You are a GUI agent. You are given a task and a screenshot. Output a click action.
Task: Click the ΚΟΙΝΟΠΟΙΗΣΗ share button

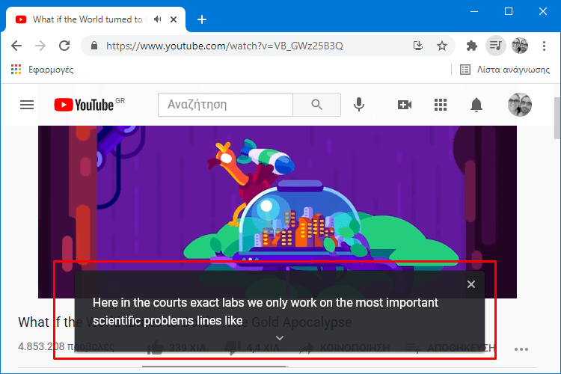coord(345,348)
